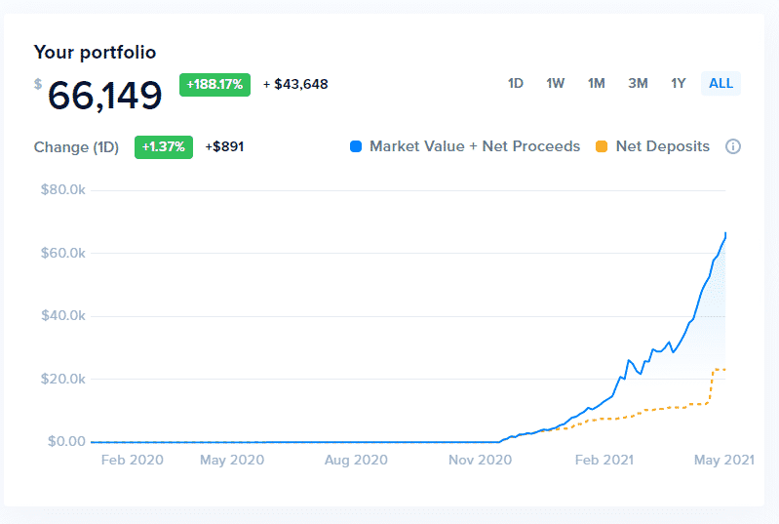Toggle the Net Deposits legend series
This screenshot has width=779, height=524.
662,146
